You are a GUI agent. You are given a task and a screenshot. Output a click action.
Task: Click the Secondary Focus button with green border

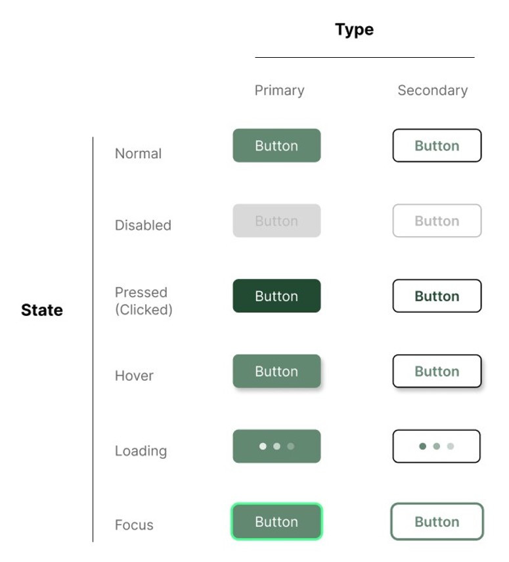(437, 521)
